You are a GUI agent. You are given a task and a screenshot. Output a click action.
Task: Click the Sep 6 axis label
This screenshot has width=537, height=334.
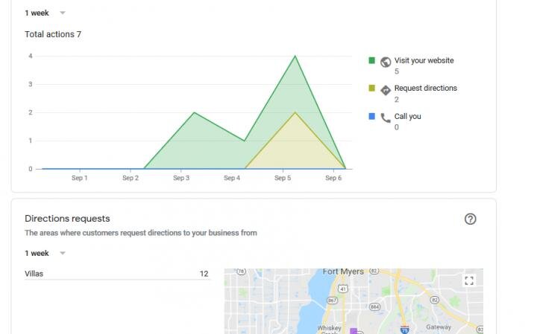pyautogui.click(x=333, y=178)
